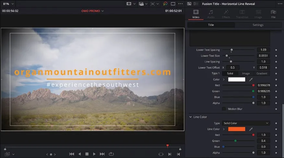Expand the Line Color disclosure arrow beside swatch
The height and width of the screenshot is (158, 284).
coord(224,129)
